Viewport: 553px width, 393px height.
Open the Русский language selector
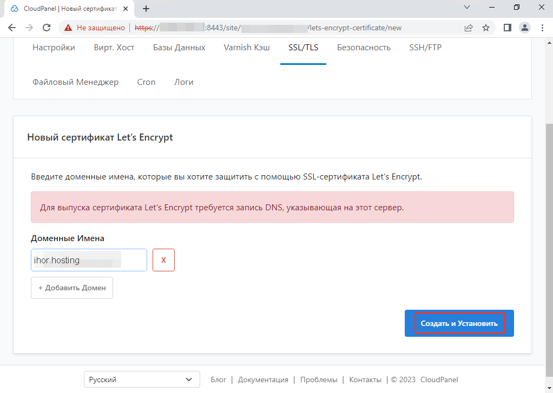(141, 379)
